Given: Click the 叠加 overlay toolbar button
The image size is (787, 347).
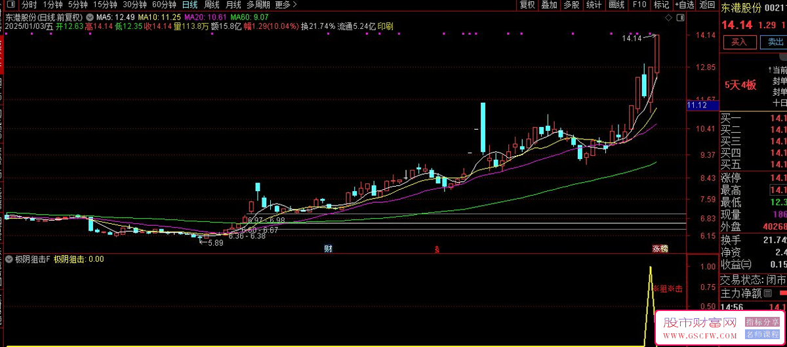Looking at the screenshot, I should [550, 5].
